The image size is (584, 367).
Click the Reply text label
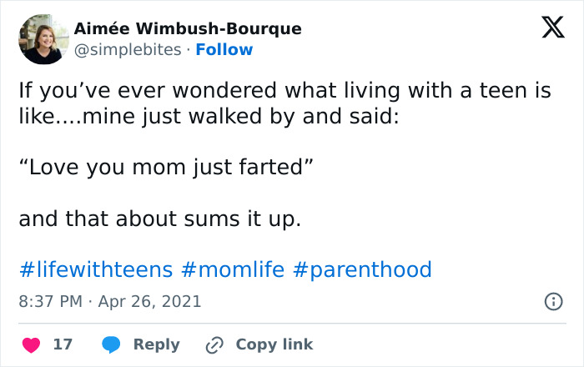tap(156, 344)
